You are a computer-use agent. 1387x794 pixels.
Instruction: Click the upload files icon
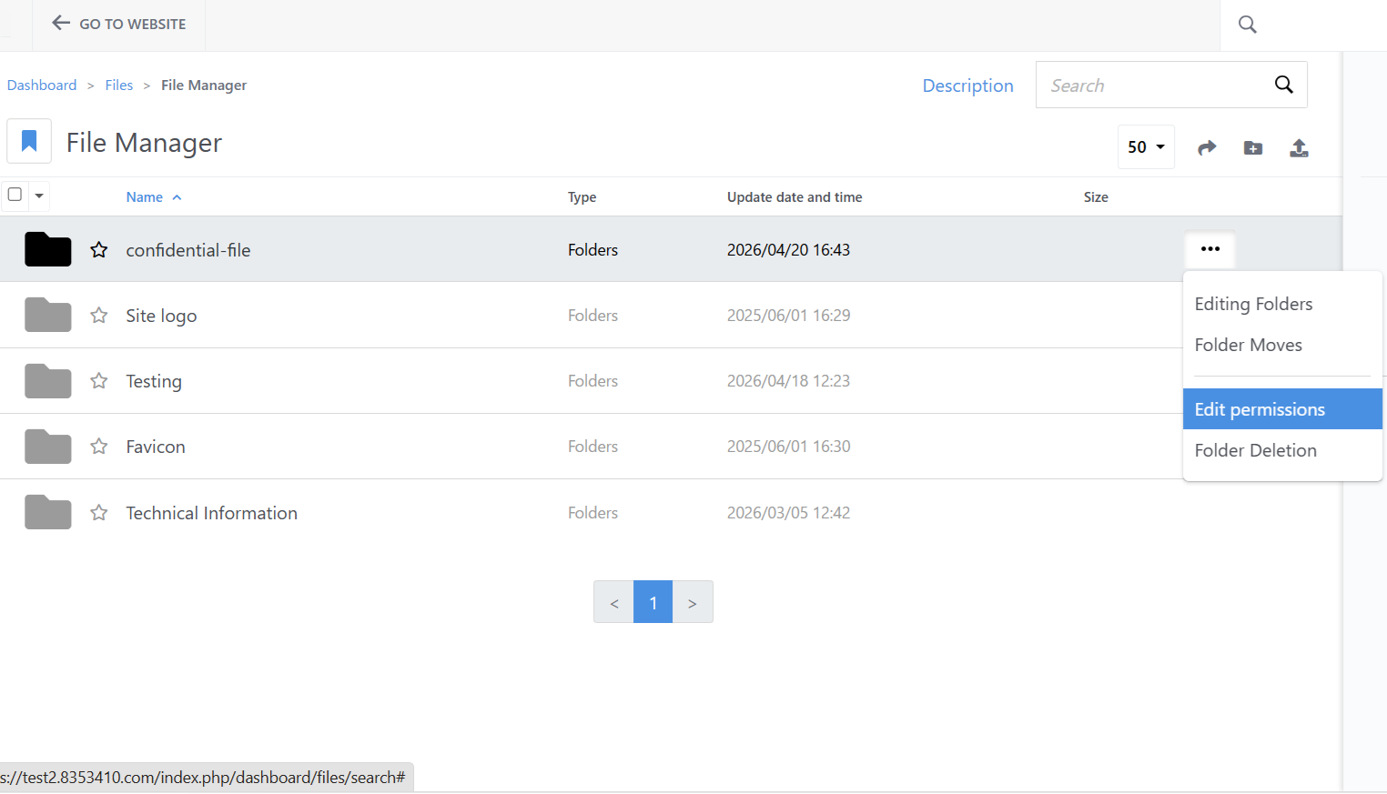click(1299, 147)
